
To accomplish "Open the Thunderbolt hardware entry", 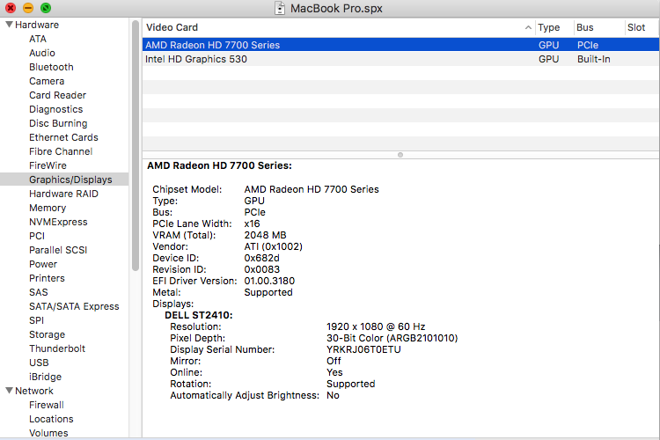I will (57, 348).
